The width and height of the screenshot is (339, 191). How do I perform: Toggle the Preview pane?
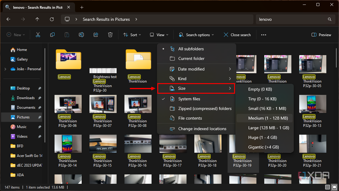321,35
